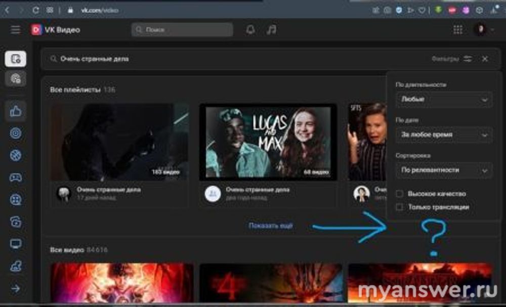506x307 pixels.
Task: Enable the Высокое качество checkbox
Action: 400,194
